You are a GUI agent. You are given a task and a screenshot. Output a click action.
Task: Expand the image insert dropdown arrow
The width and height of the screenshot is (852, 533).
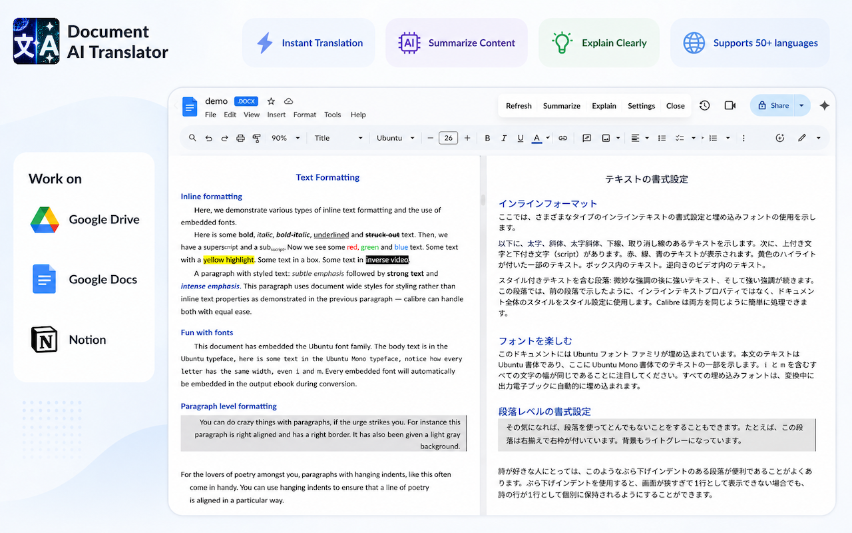click(x=618, y=138)
